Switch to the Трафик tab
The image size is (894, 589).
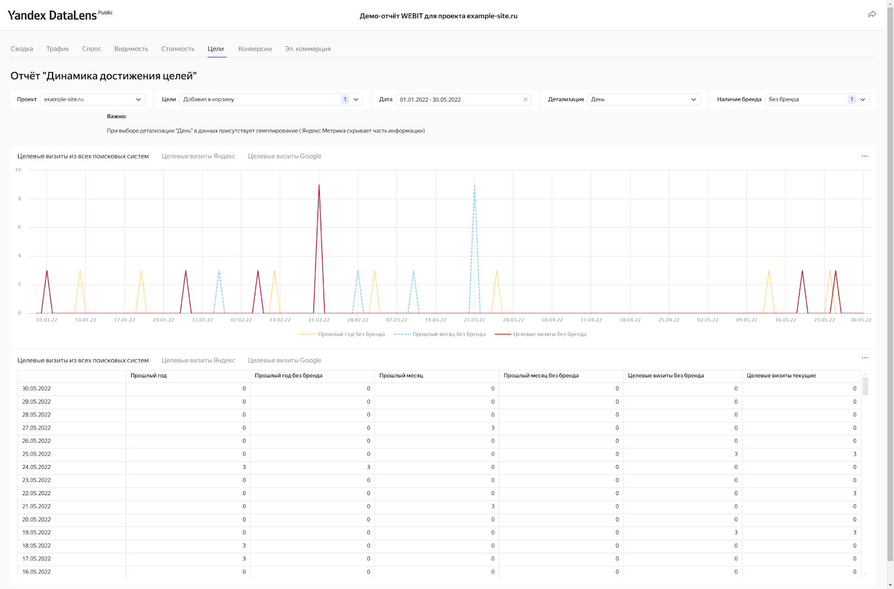[58, 49]
